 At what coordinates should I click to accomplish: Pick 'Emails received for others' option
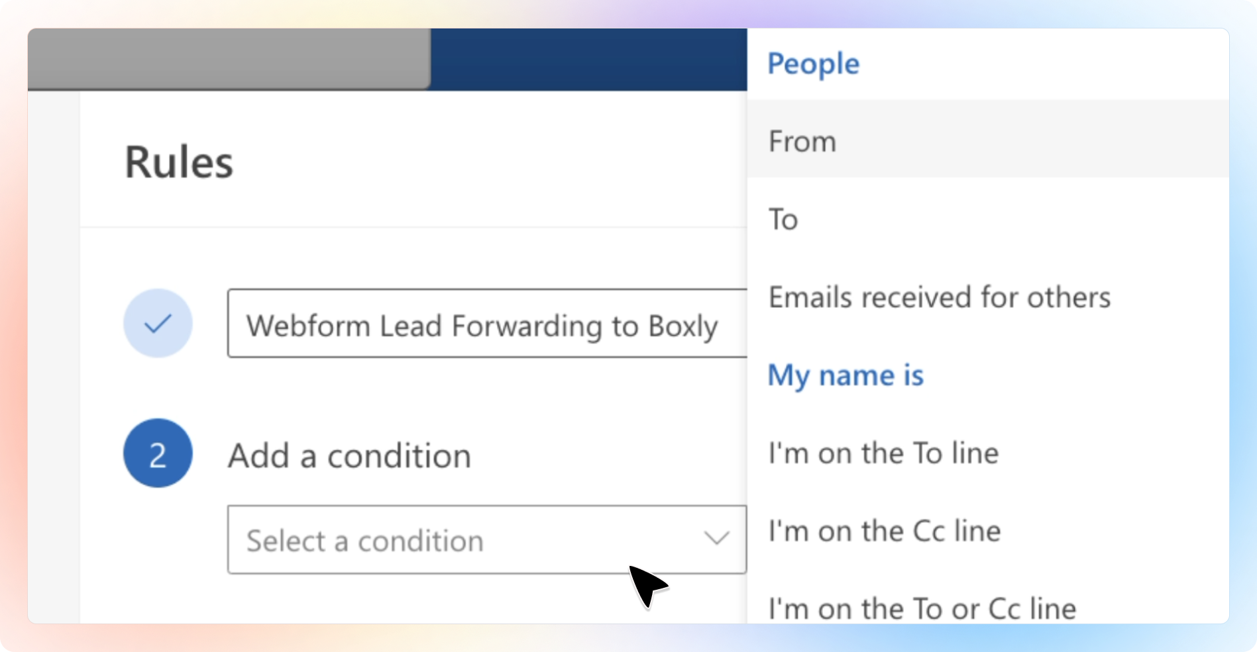point(940,297)
